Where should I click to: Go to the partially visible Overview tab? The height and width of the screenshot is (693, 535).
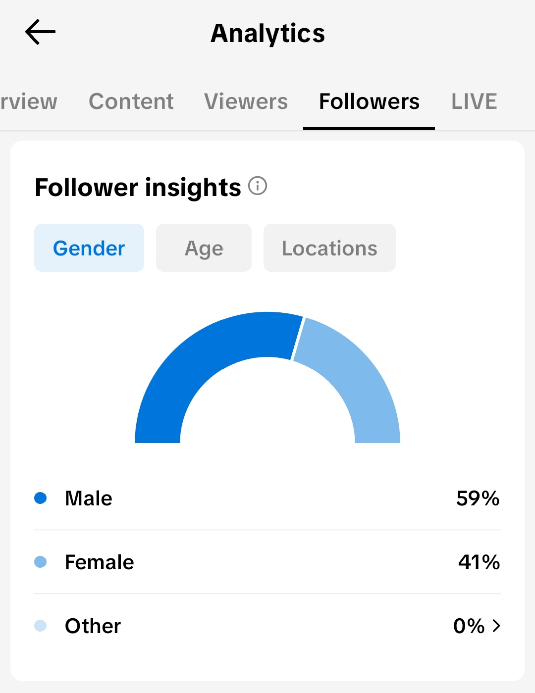click(x=29, y=101)
